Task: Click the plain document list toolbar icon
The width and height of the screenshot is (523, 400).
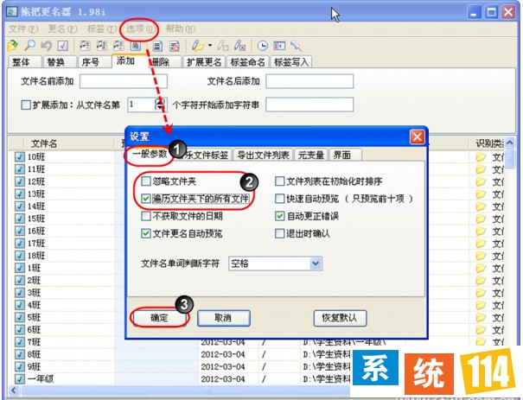Action: tap(157, 46)
